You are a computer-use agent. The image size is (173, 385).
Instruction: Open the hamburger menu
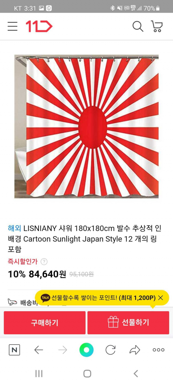click(12, 27)
